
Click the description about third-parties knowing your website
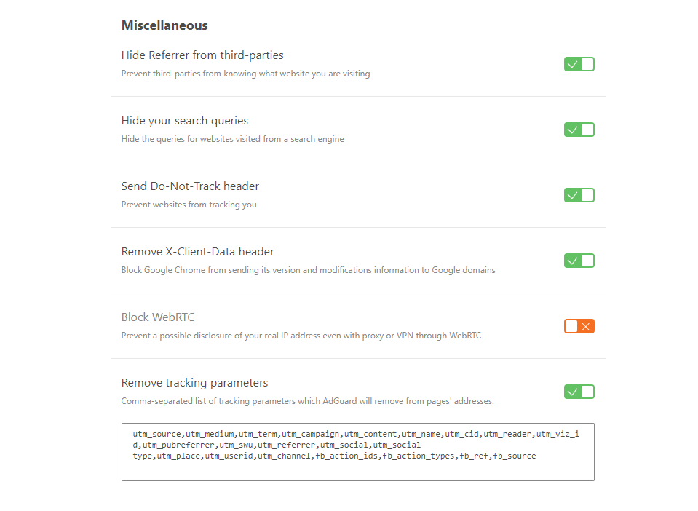(x=245, y=74)
